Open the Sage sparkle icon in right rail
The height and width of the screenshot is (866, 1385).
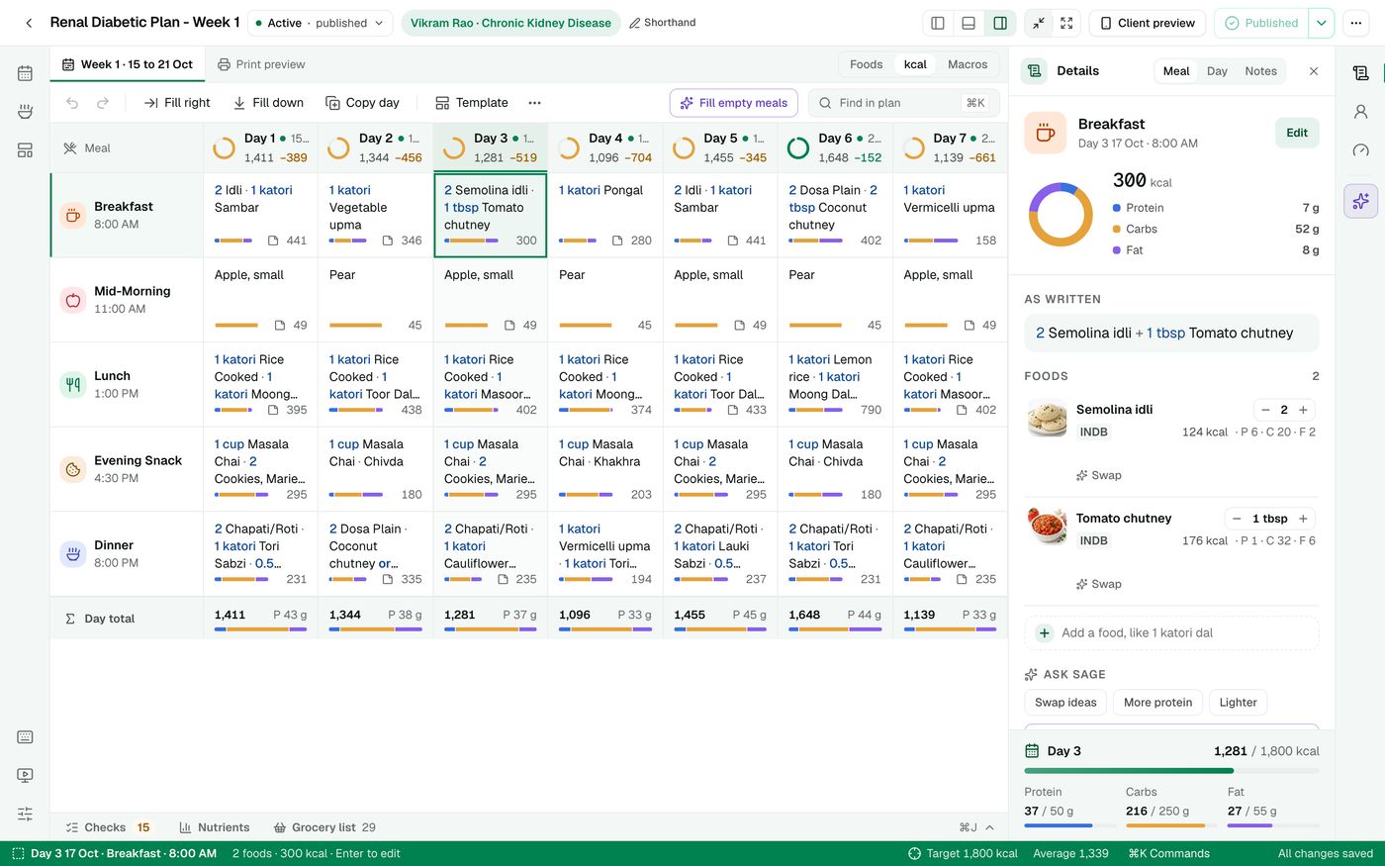point(1361,201)
